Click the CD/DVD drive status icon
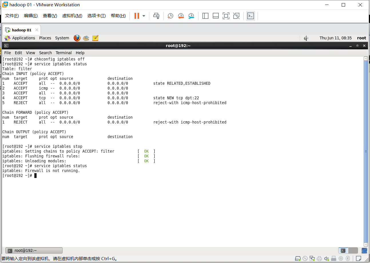This screenshot has height=263, width=370. [x=305, y=258]
